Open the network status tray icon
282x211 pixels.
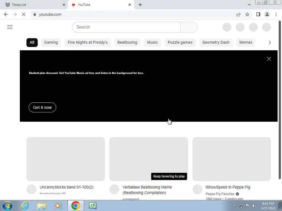coord(241,206)
